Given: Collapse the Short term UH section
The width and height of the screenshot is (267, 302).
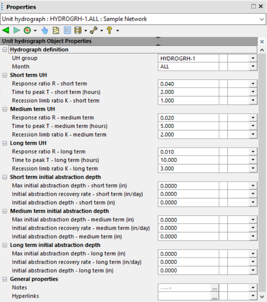Looking at the screenshot, I should (x=5, y=75).
